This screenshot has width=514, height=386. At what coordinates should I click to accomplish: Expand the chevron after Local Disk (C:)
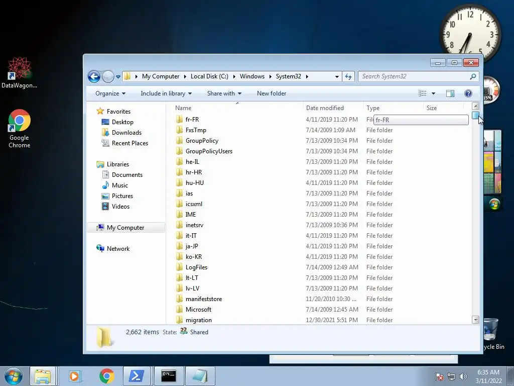[234, 76]
